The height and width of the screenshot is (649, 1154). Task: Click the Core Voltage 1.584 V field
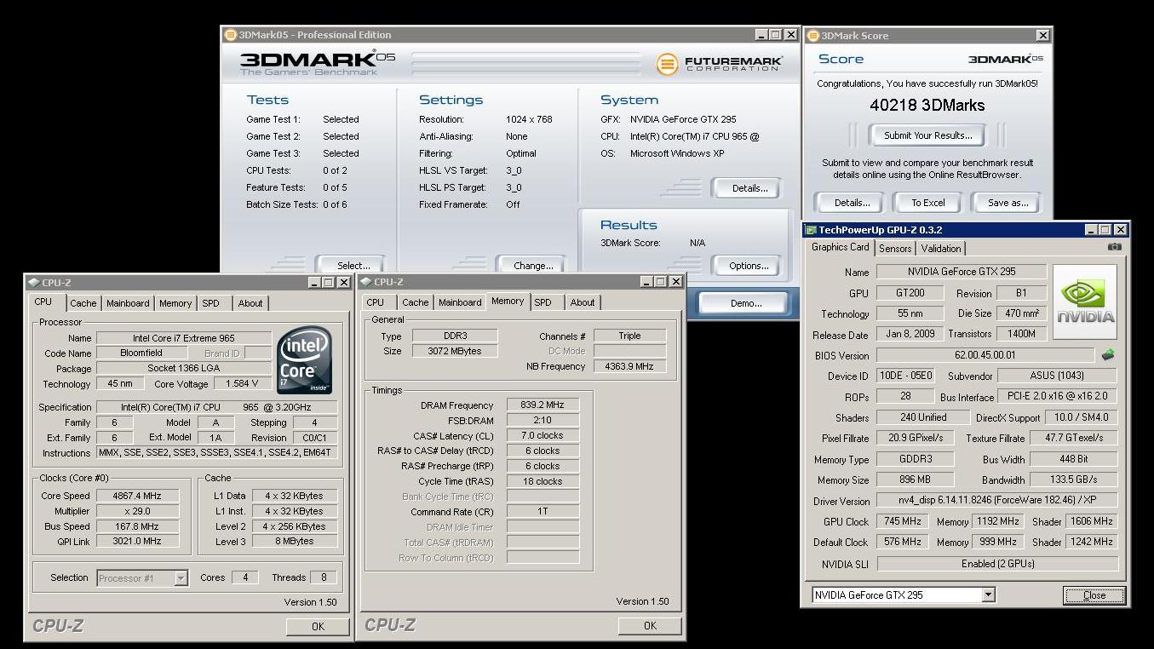pos(244,384)
